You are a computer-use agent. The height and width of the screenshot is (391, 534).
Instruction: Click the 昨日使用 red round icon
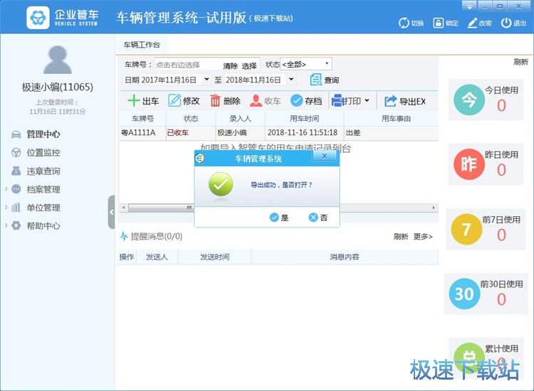469,164
